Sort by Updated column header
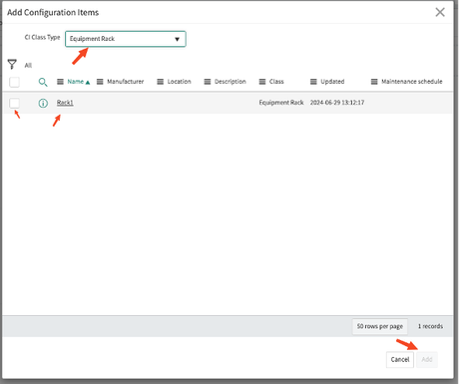 [x=332, y=82]
